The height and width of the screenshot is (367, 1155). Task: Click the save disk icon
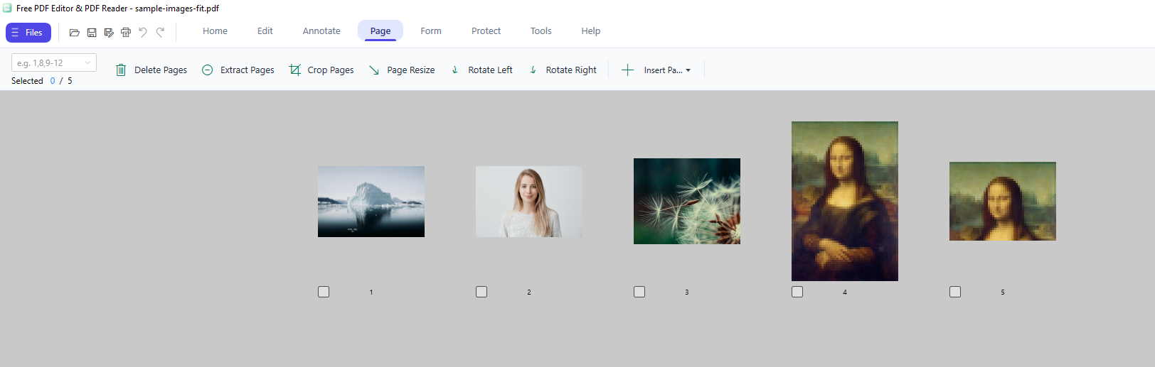point(92,33)
